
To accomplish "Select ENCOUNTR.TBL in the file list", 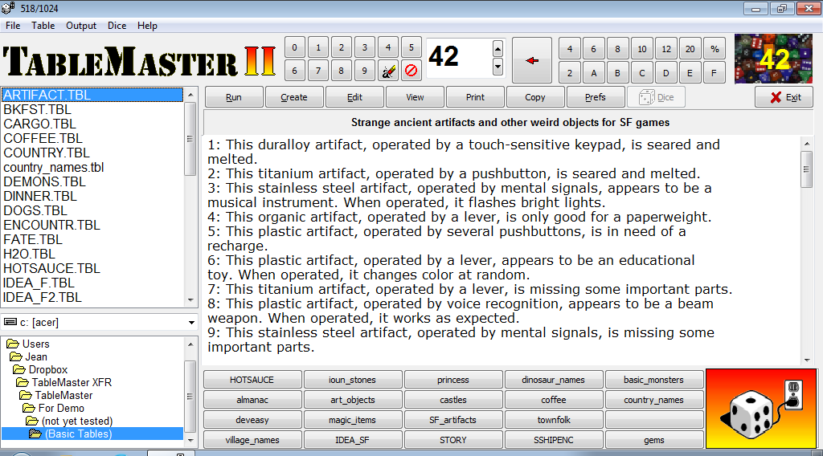I will [x=92, y=225].
